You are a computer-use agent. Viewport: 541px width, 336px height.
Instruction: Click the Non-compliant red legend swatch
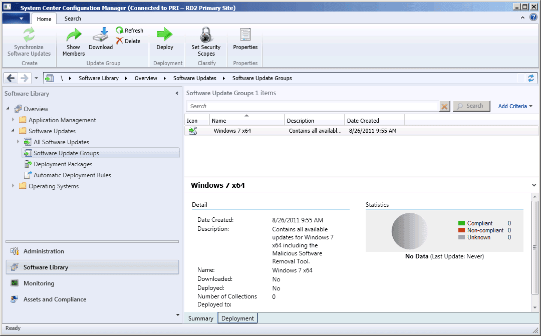point(462,230)
